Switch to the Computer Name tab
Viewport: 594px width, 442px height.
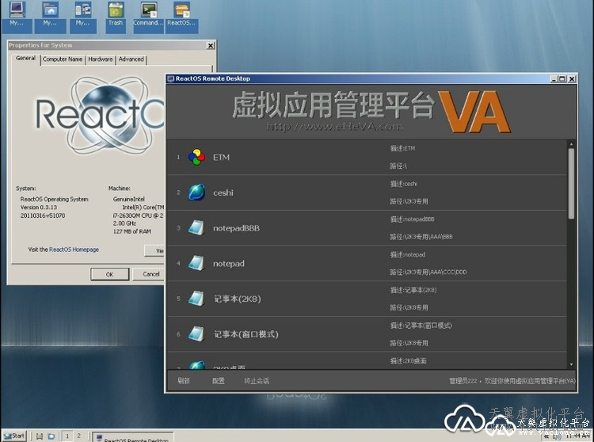tap(62, 59)
